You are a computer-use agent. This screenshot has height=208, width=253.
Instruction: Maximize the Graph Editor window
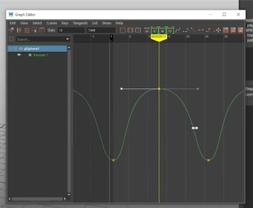[224, 14]
